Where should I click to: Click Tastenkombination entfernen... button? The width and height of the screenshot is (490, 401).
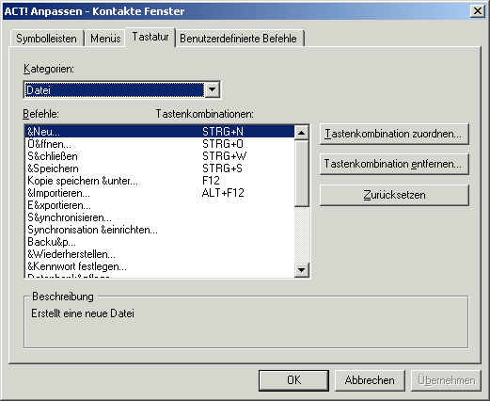tap(394, 164)
